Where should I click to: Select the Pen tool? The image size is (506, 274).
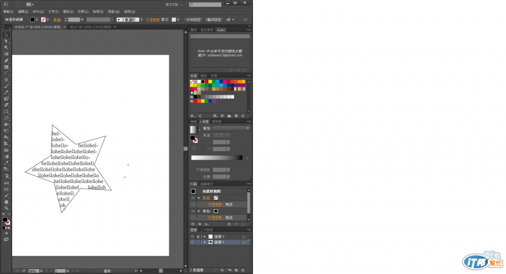click(x=6, y=60)
